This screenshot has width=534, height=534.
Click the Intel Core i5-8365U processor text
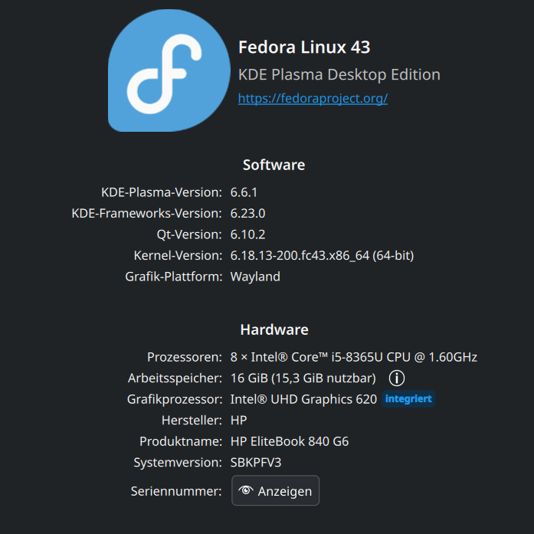353,357
